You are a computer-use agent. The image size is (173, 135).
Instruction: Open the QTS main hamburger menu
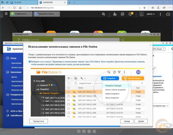pos(6,14)
